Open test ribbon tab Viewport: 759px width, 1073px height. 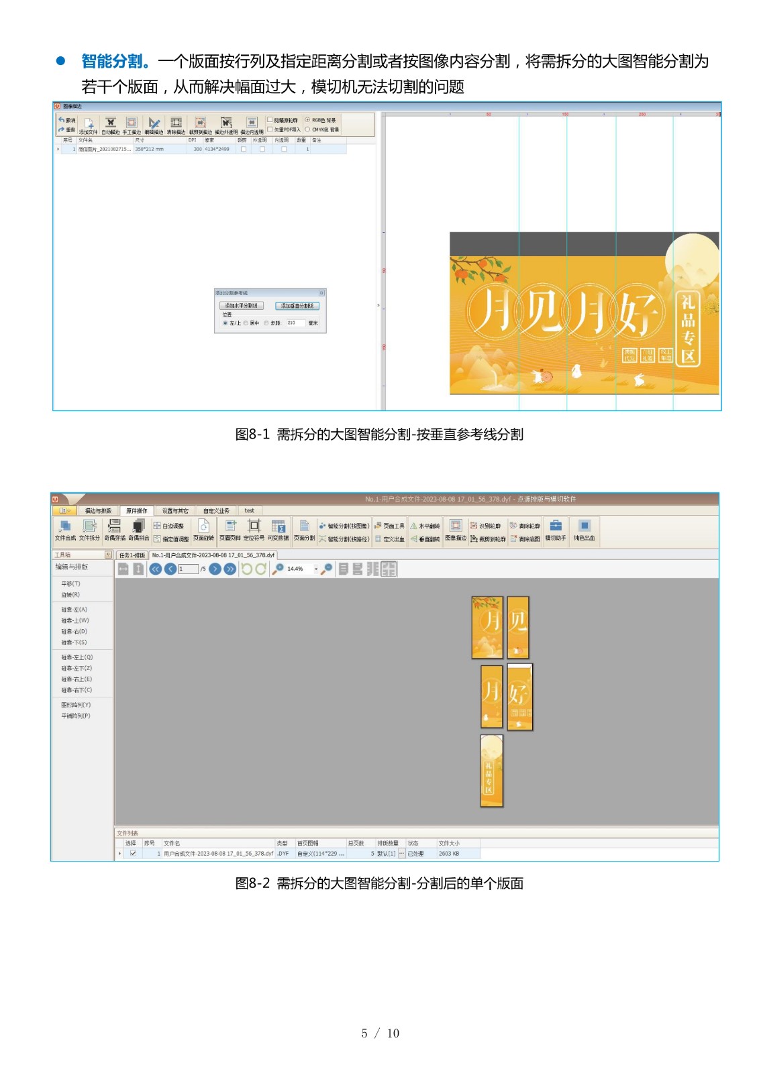click(x=250, y=511)
